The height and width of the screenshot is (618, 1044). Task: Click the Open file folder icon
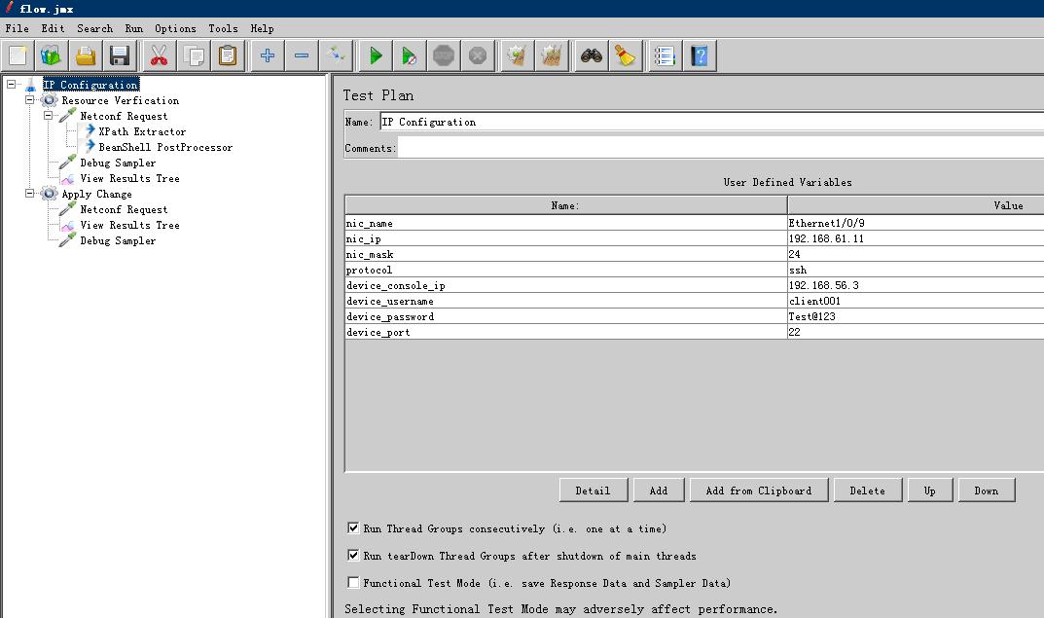tap(86, 56)
